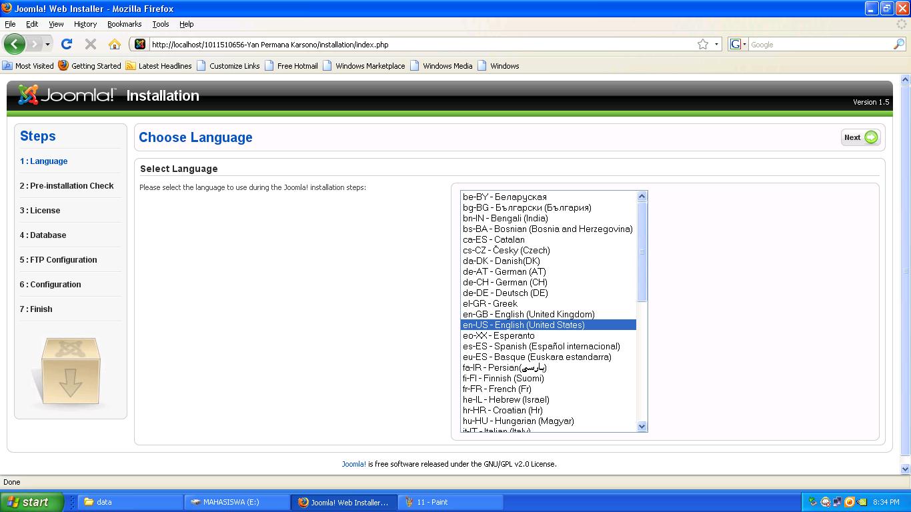Select fi-FI Finnish (Suomi)
The image size is (911, 512).
[548, 378]
